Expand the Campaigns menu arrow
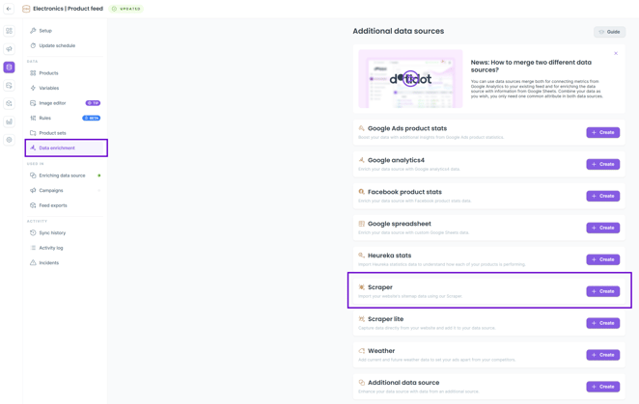 99,191
